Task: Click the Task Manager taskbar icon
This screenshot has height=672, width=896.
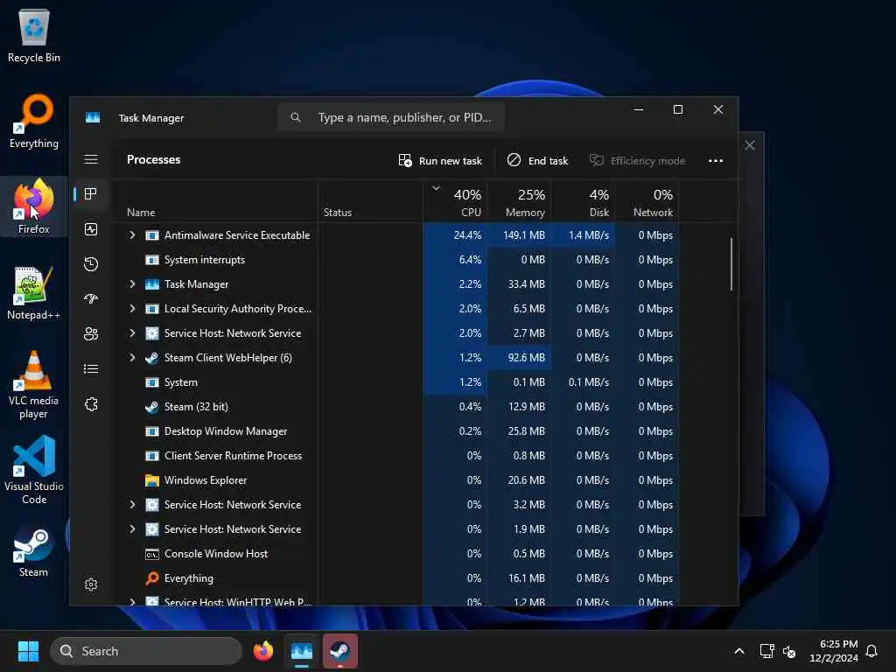Action: (302, 651)
